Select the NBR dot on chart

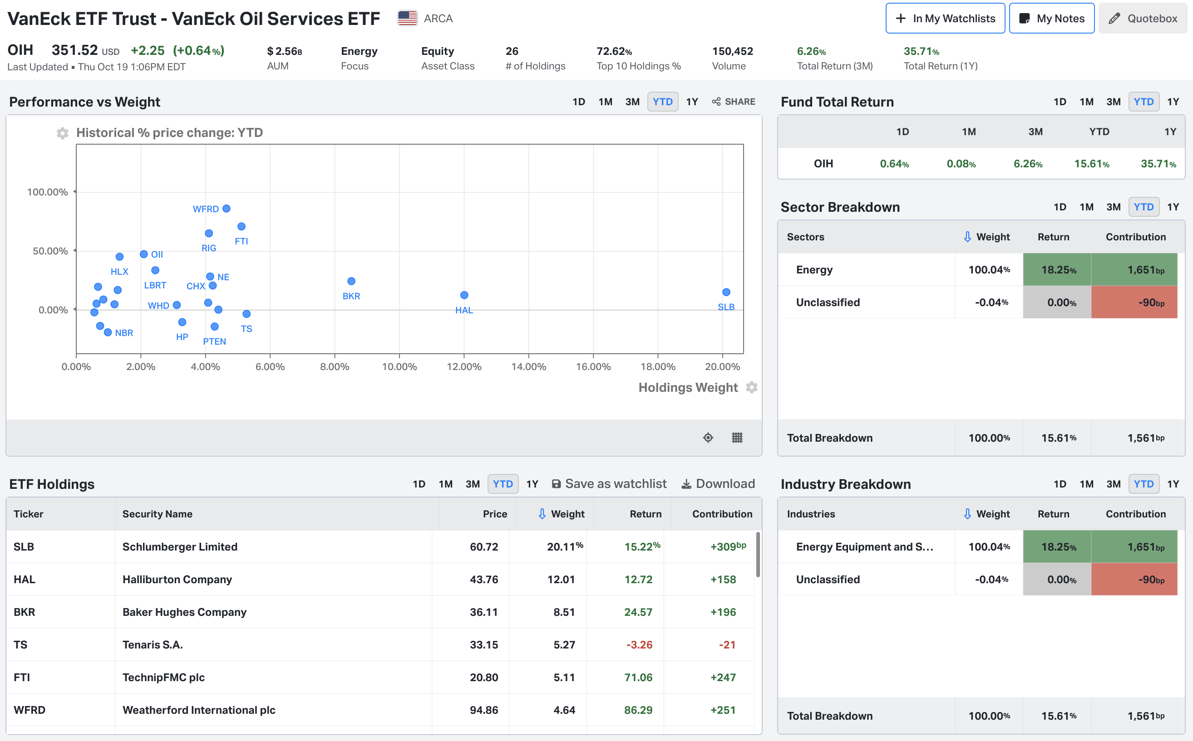click(x=108, y=332)
